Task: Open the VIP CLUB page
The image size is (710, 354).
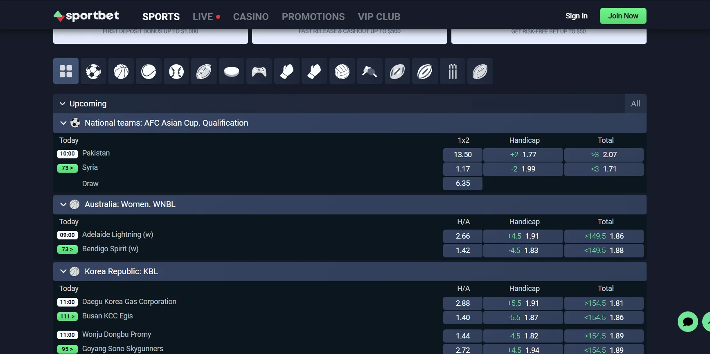Action: (379, 17)
